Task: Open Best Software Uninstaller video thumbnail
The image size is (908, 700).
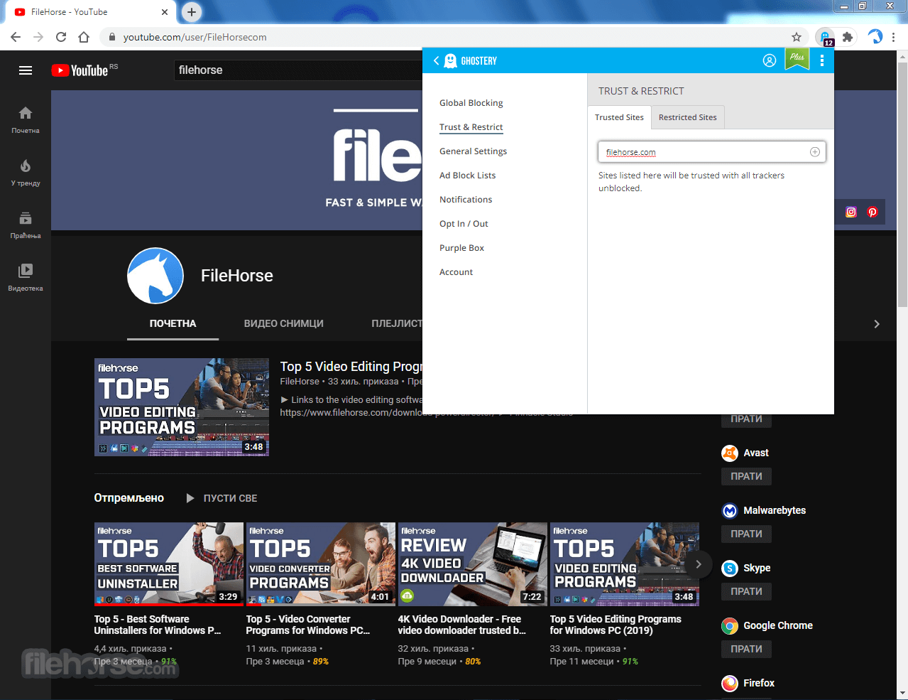Action: coord(169,564)
